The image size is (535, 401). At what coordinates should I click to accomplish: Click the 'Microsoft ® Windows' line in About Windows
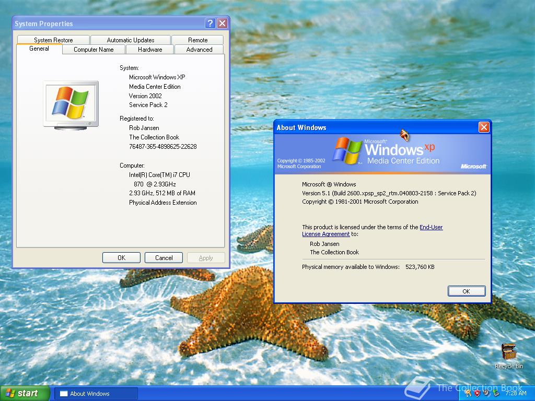tap(329, 184)
